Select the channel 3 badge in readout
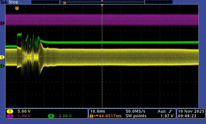The image size is (206, 124). tap(10, 116)
